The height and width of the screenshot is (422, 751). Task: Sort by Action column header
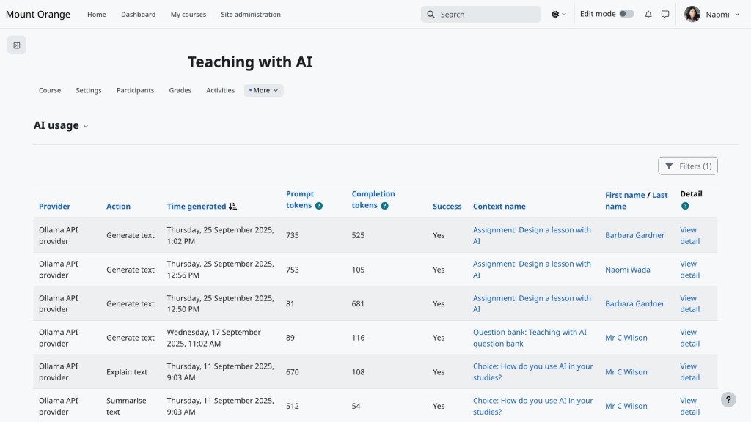pos(118,206)
